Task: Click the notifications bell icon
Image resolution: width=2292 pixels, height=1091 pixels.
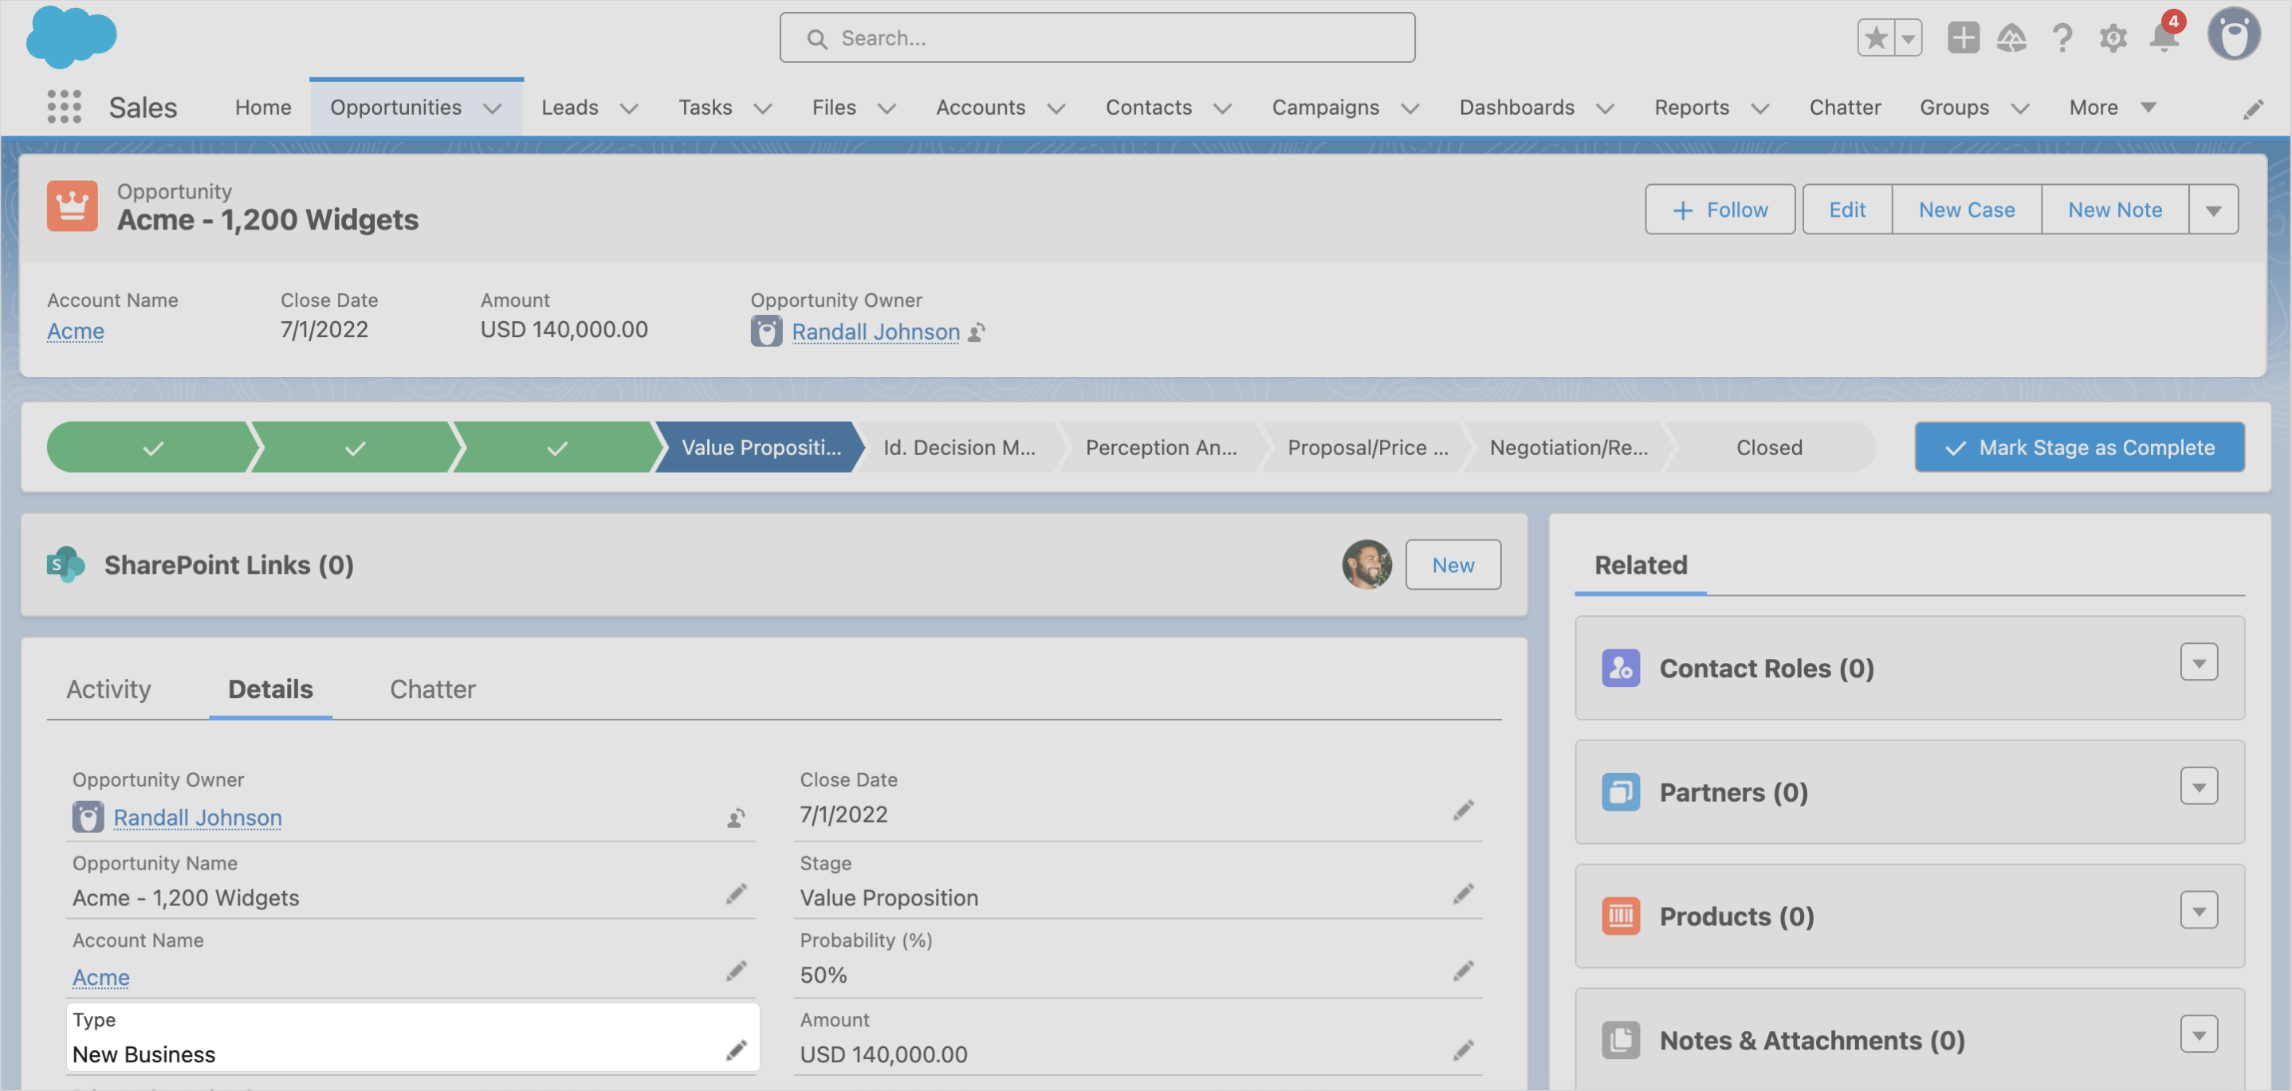Action: point(2164,38)
